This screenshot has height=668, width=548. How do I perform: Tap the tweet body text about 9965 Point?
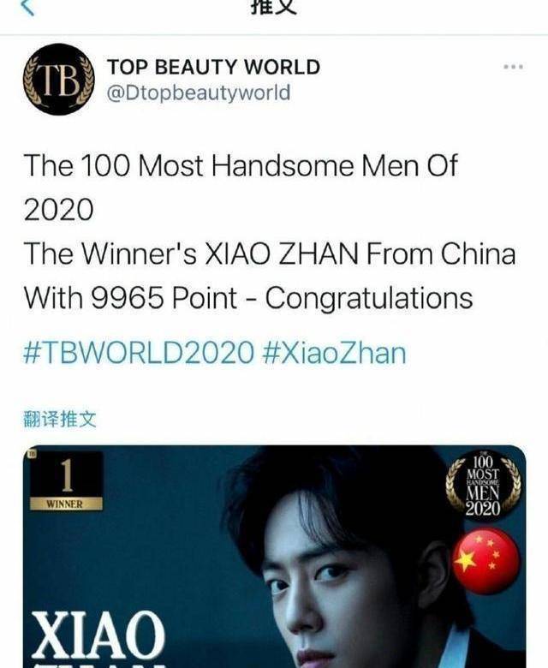[x=248, y=298]
